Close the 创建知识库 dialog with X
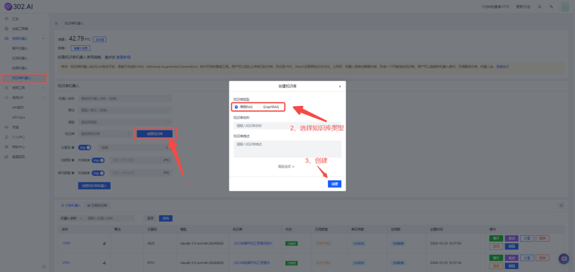The image size is (575, 272). (x=340, y=87)
